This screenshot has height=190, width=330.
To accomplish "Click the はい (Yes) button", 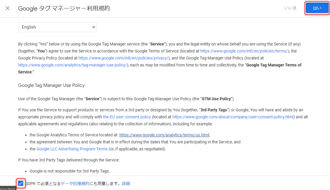I will pyautogui.click(x=317, y=8).
